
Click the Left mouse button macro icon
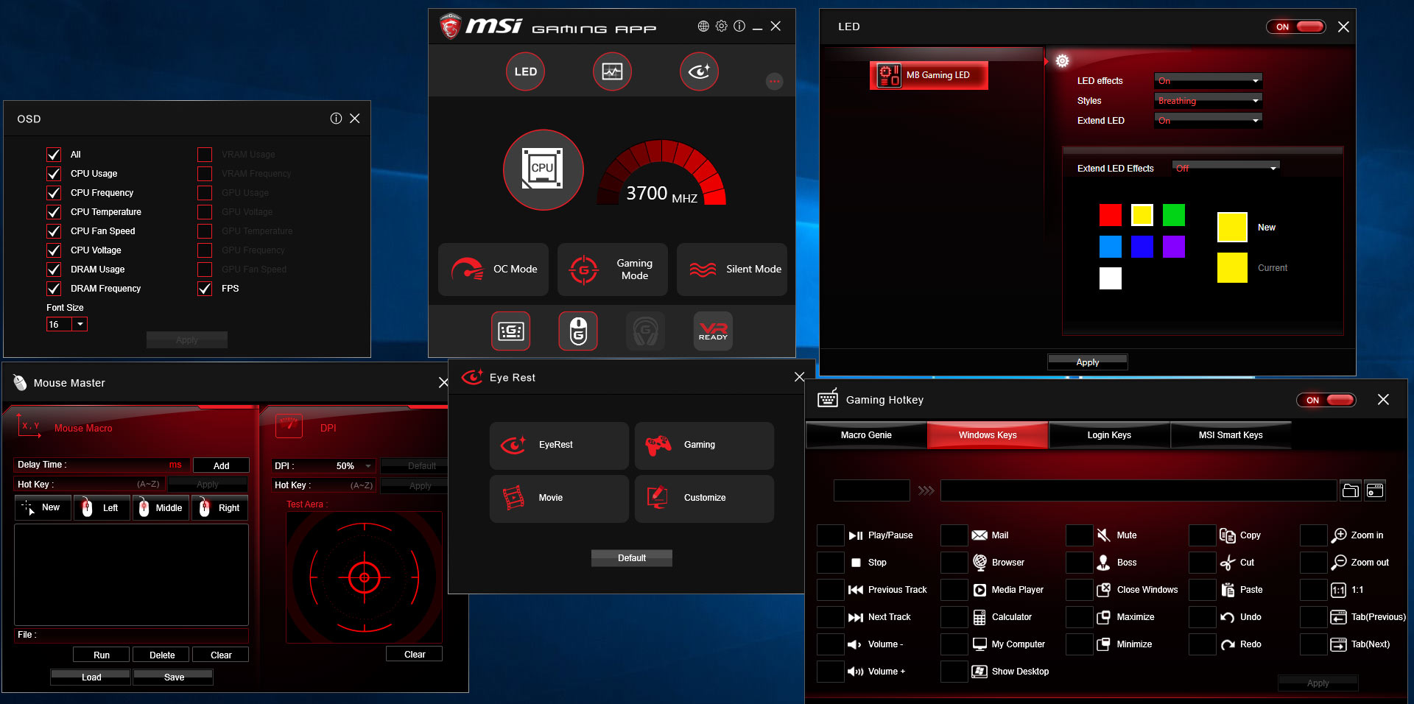102,508
